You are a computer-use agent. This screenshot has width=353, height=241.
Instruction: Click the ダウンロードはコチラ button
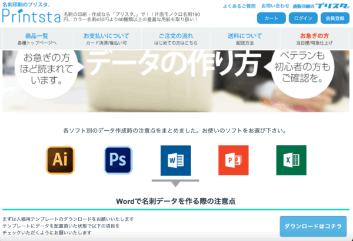(x=312, y=226)
